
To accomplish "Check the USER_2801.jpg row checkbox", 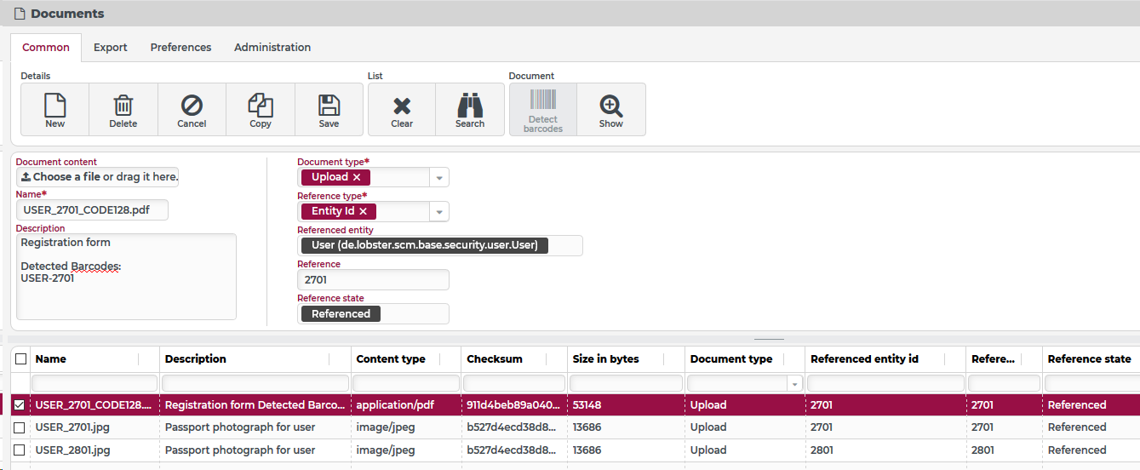I will click(20, 450).
